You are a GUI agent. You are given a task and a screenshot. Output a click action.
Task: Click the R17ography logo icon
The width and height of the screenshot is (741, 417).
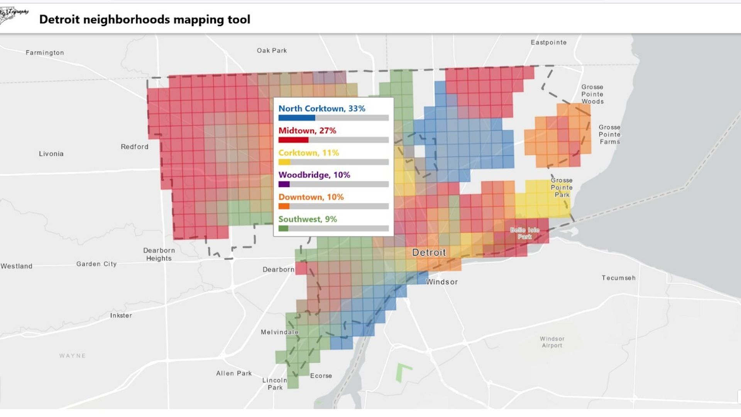(14, 14)
